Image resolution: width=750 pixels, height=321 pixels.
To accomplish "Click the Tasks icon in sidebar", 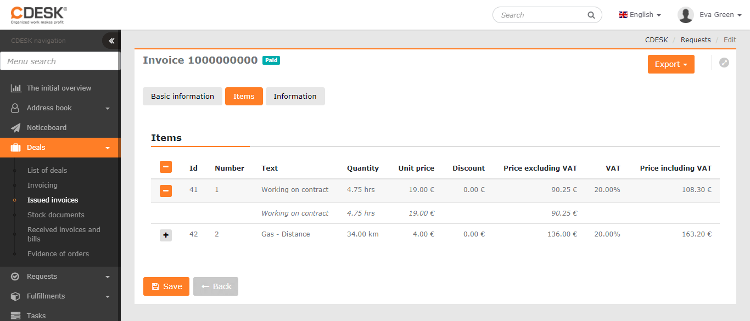I will pyautogui.click(x=16, y=316).
